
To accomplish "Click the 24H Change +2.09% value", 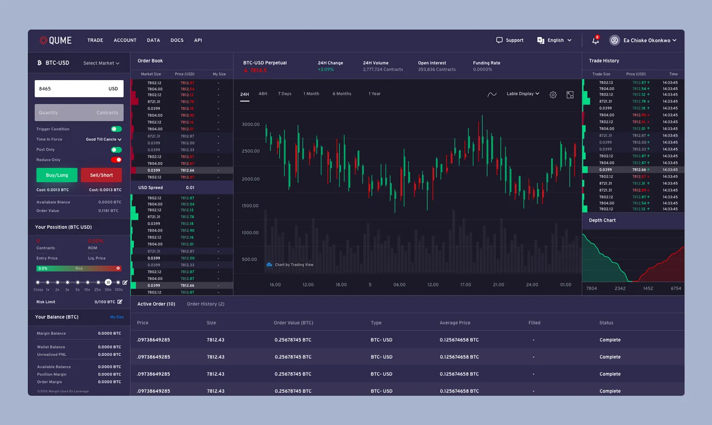I will 326,70.
